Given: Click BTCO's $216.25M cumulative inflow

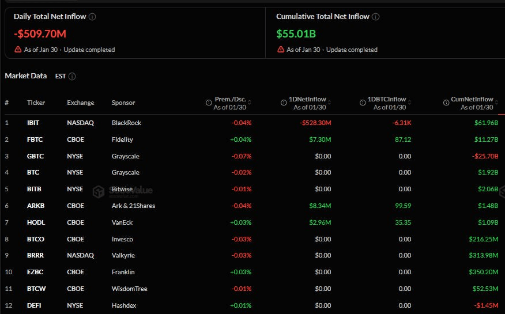Looking at the screenshot, I should (x=484, y=239).
